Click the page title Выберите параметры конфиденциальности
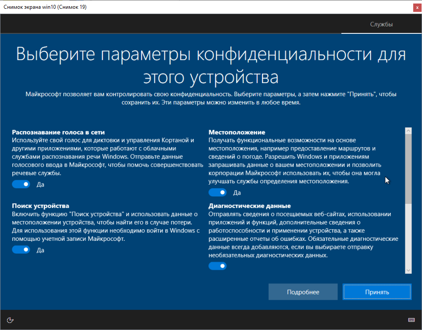Screen dimensions: 422x330 coord(211,65)
